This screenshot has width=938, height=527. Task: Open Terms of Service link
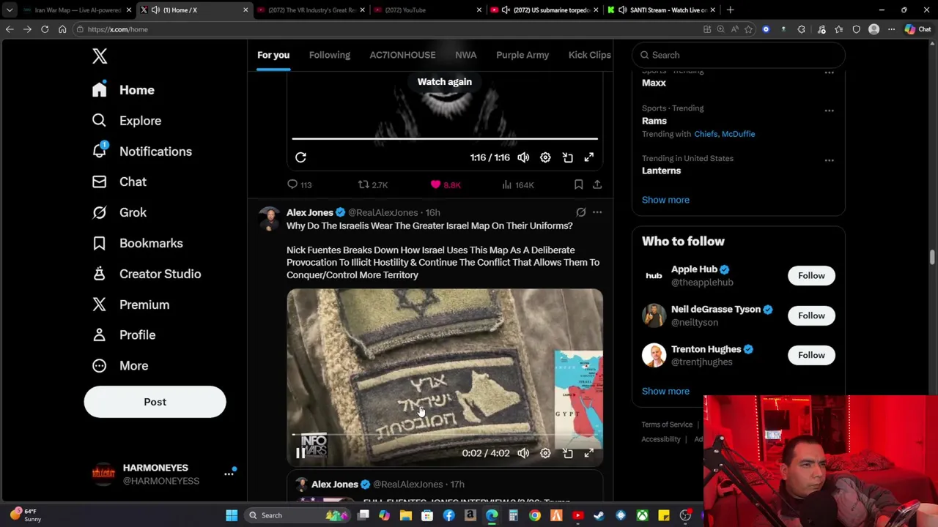coord(667,425)
